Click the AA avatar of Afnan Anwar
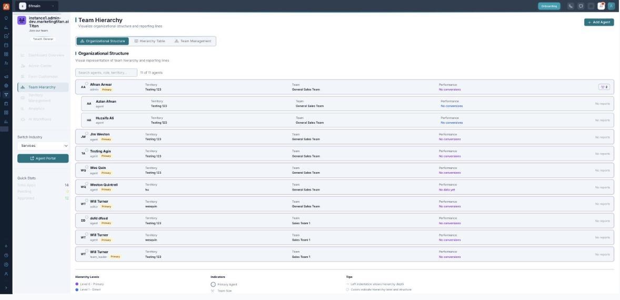 (x=83, y=87)
